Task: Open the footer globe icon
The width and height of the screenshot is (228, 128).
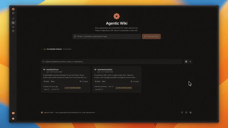Action: [x=190, y=112]
